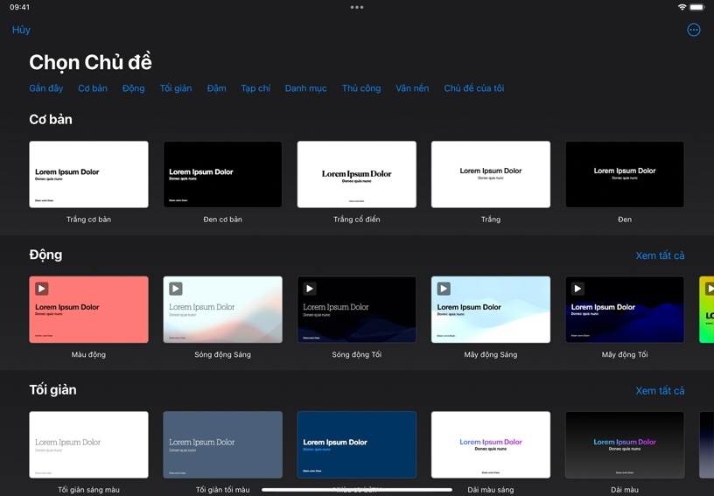Switch to the Gần đây category tab
Screen dimensions: 714x496
46,88
